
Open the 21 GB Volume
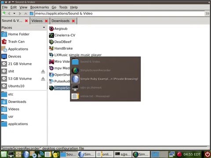point(20,64)
